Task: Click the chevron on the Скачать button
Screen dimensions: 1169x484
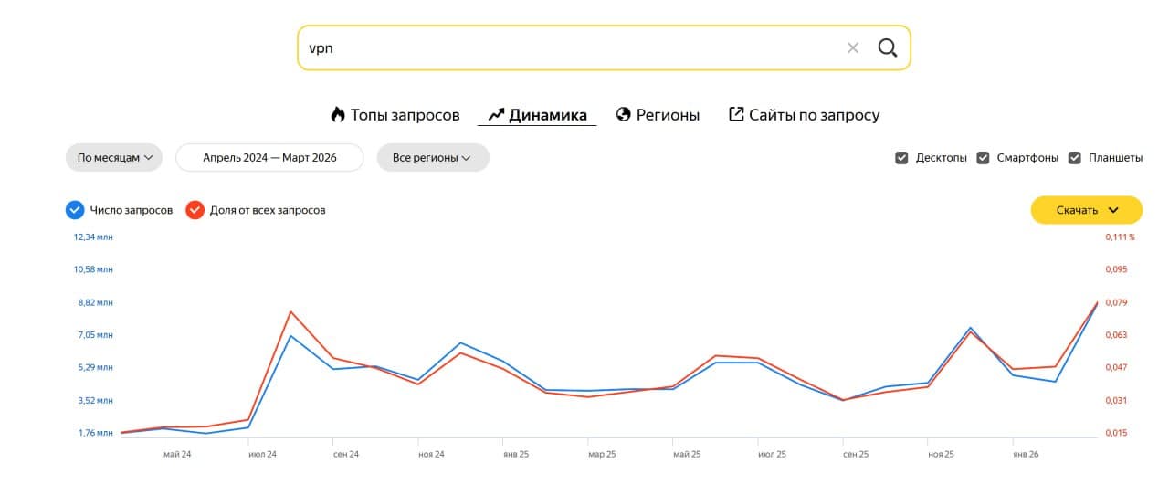Action: tap(1112, 210)
